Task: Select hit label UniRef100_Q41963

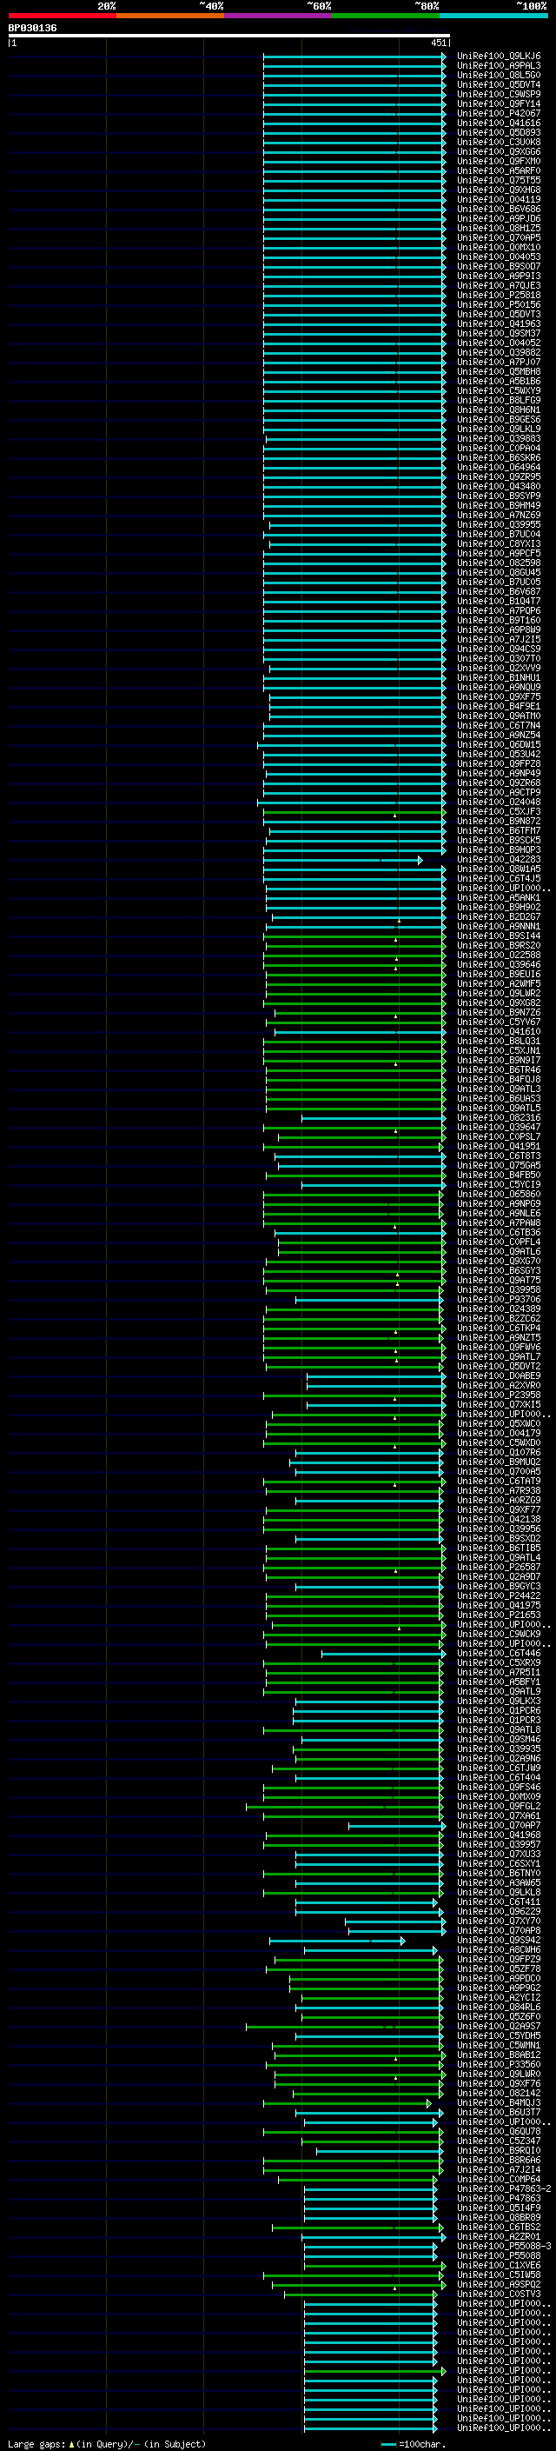Action: pyautogui.click(x=499, y=323)
